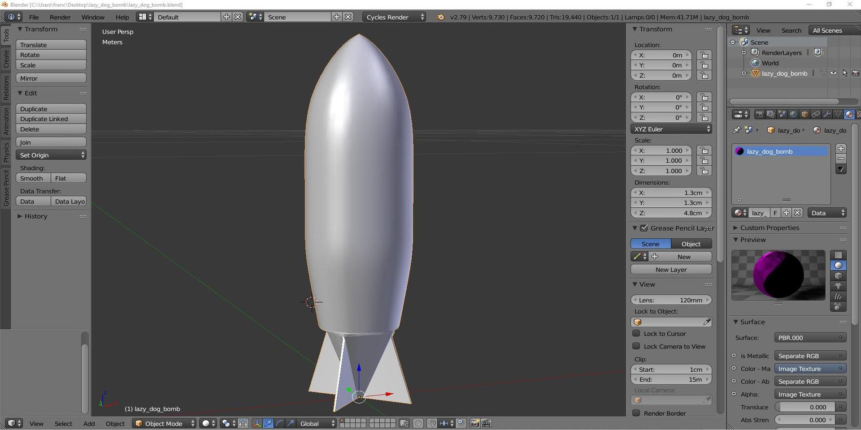
Task: Click the OpenGL render animation clapper icon
Action: click(x=486, y=423)
